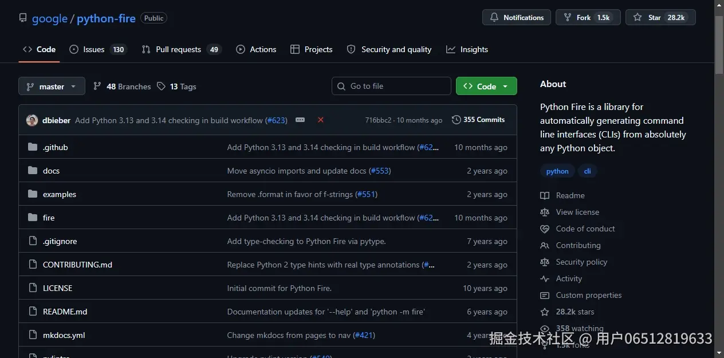
Task: Click the LICENSE file icon
Action: pyautogui.click(x=33, y=288)
